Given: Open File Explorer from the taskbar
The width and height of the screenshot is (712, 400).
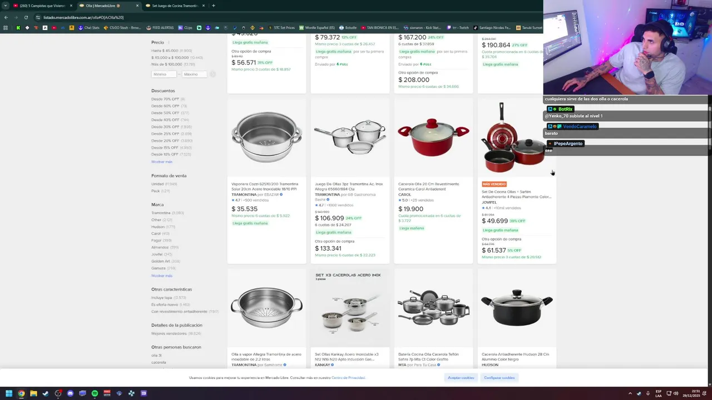Looking at the screenshot, I should 33,393.
